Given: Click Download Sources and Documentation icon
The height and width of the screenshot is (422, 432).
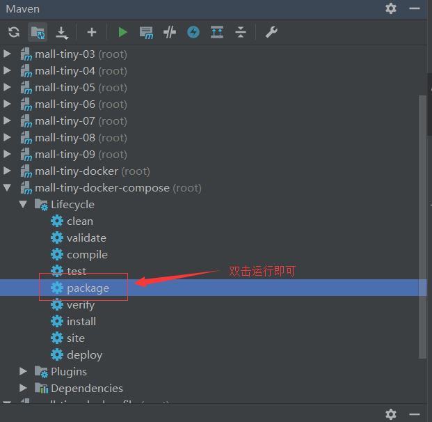Looking at the screenshot, I should 62,33.
